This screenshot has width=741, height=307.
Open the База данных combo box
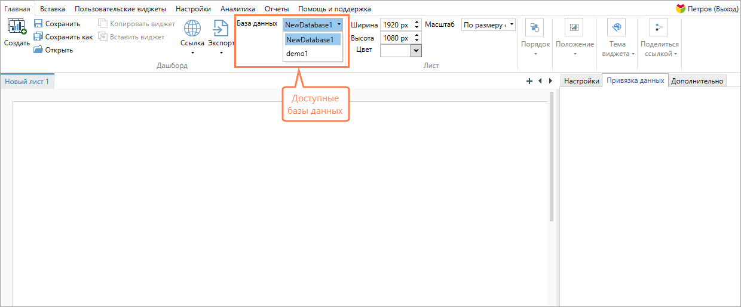313,25
